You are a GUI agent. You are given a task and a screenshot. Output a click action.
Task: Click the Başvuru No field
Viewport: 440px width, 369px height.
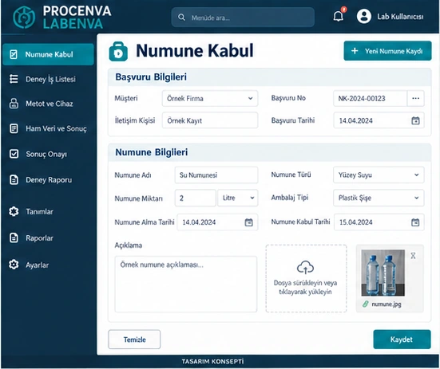pyautogui.click(x=371, y=98)
